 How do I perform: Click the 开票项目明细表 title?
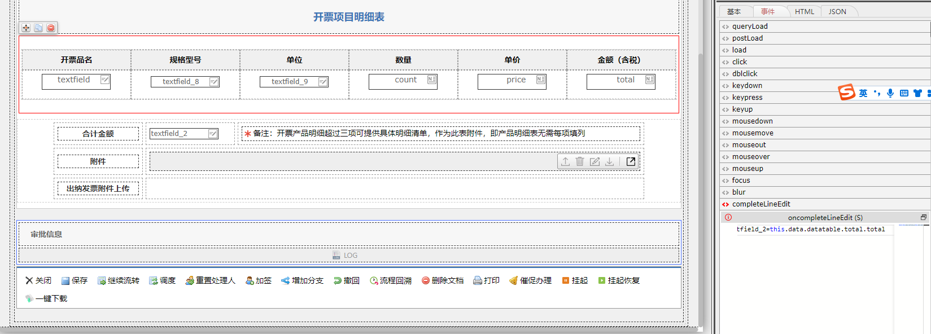point(349,17)
